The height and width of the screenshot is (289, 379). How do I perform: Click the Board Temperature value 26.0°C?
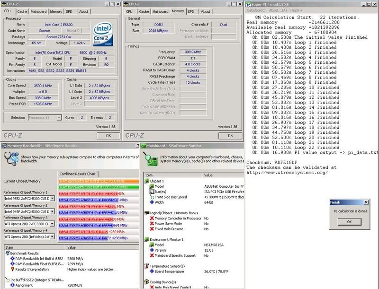(216, 271)
